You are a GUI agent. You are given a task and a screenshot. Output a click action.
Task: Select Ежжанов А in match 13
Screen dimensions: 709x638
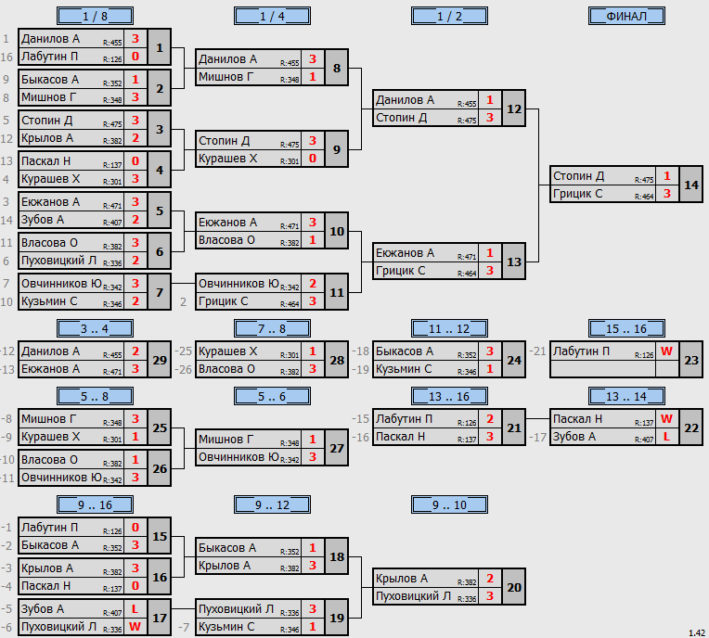(405, 253)
